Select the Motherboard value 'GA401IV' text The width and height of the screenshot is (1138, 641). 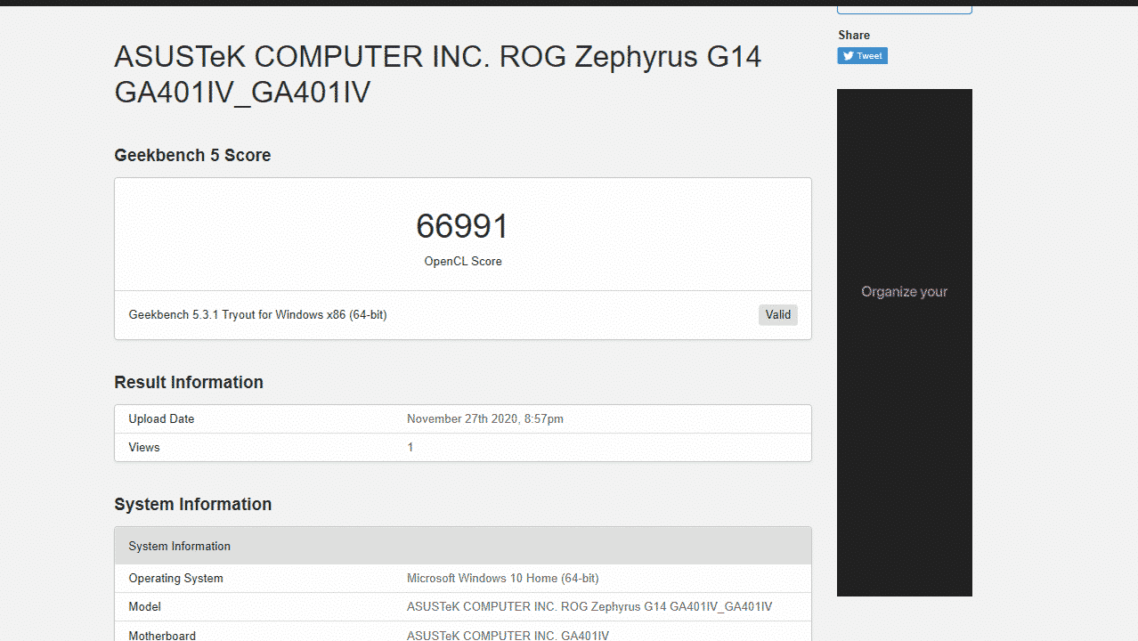pyautogui.click(x=585, y=636)
